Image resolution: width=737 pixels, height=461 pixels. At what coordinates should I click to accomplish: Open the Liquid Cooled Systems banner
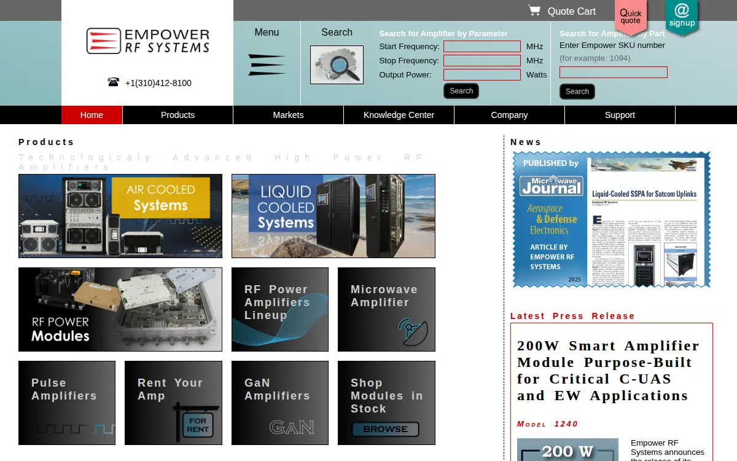coord(333,216)
